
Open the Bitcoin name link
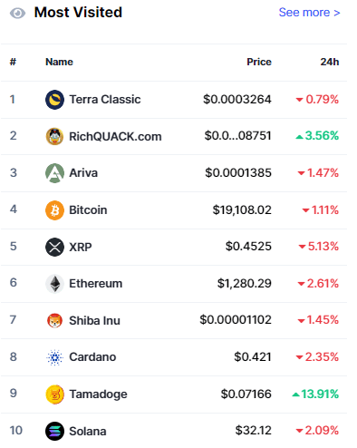click(x=88, y=210)
